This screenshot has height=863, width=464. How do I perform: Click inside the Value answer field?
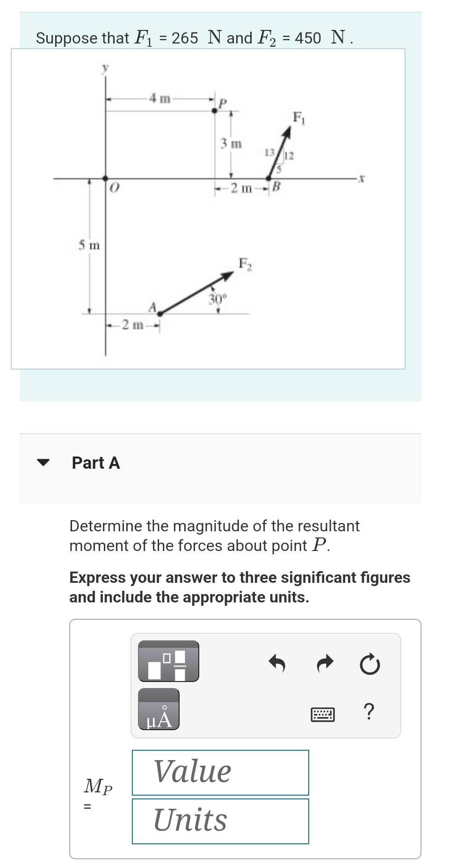(221, 772)
